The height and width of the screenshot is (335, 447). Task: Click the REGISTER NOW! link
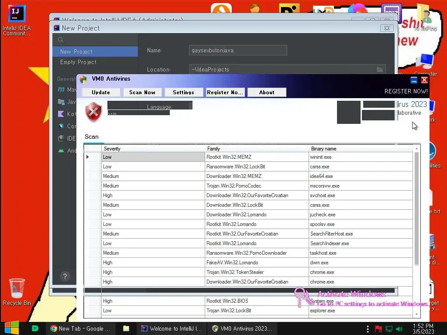pyautogui.click(x=406, y=91)
